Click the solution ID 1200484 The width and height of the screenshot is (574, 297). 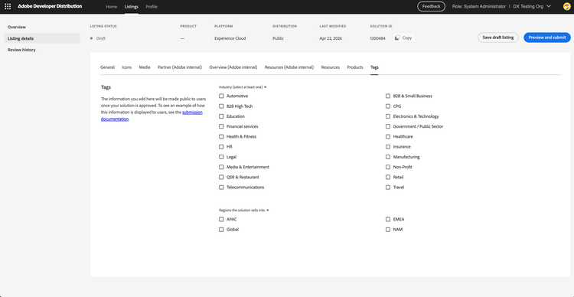[x=377, y=38]
